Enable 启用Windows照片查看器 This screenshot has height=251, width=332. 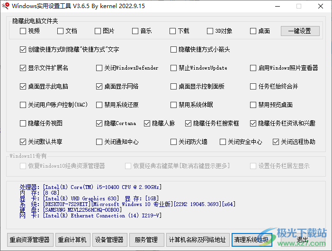coord(253,68)
